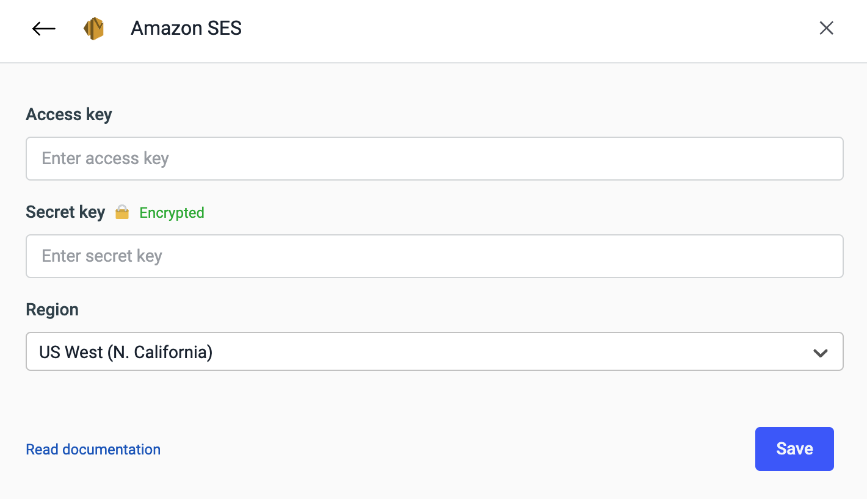Click the yellow lock icon near Secret key
The image size is (867, 499).
122,213
